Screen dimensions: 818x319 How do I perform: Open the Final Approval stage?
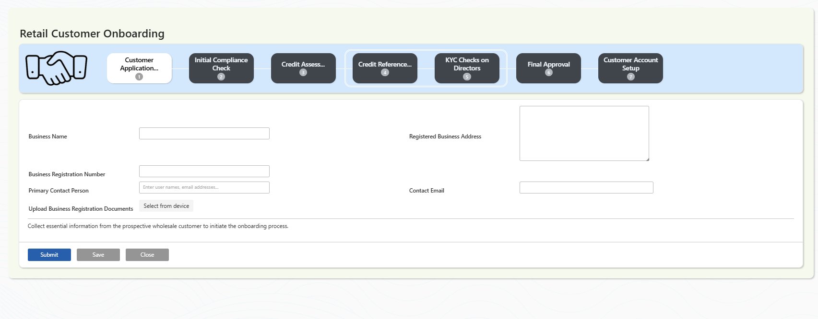[548, 68]
